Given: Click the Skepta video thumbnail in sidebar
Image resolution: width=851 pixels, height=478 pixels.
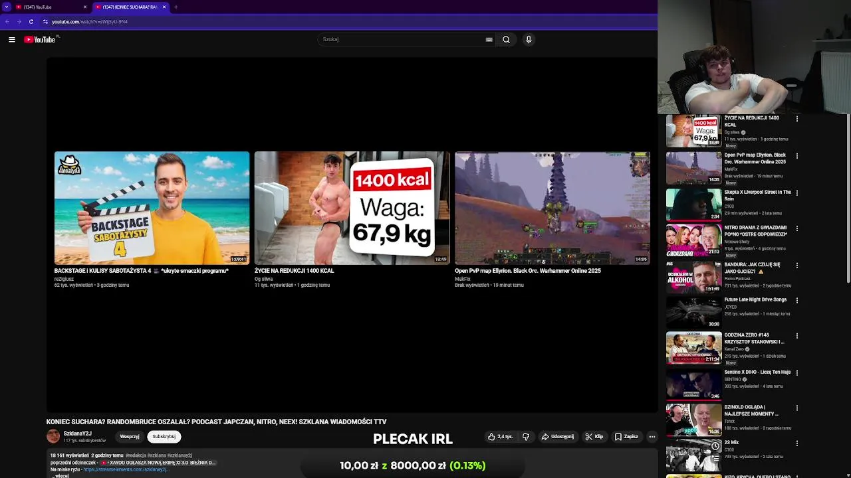Looking at the screenshot, I should click(x=693, y=204).
